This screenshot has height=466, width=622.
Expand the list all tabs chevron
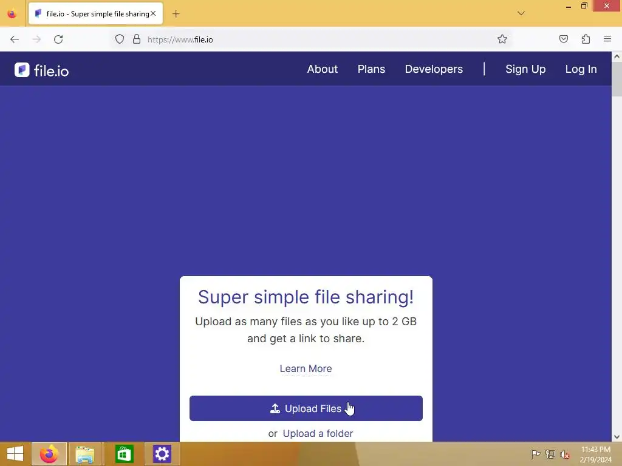coord(521,13)
